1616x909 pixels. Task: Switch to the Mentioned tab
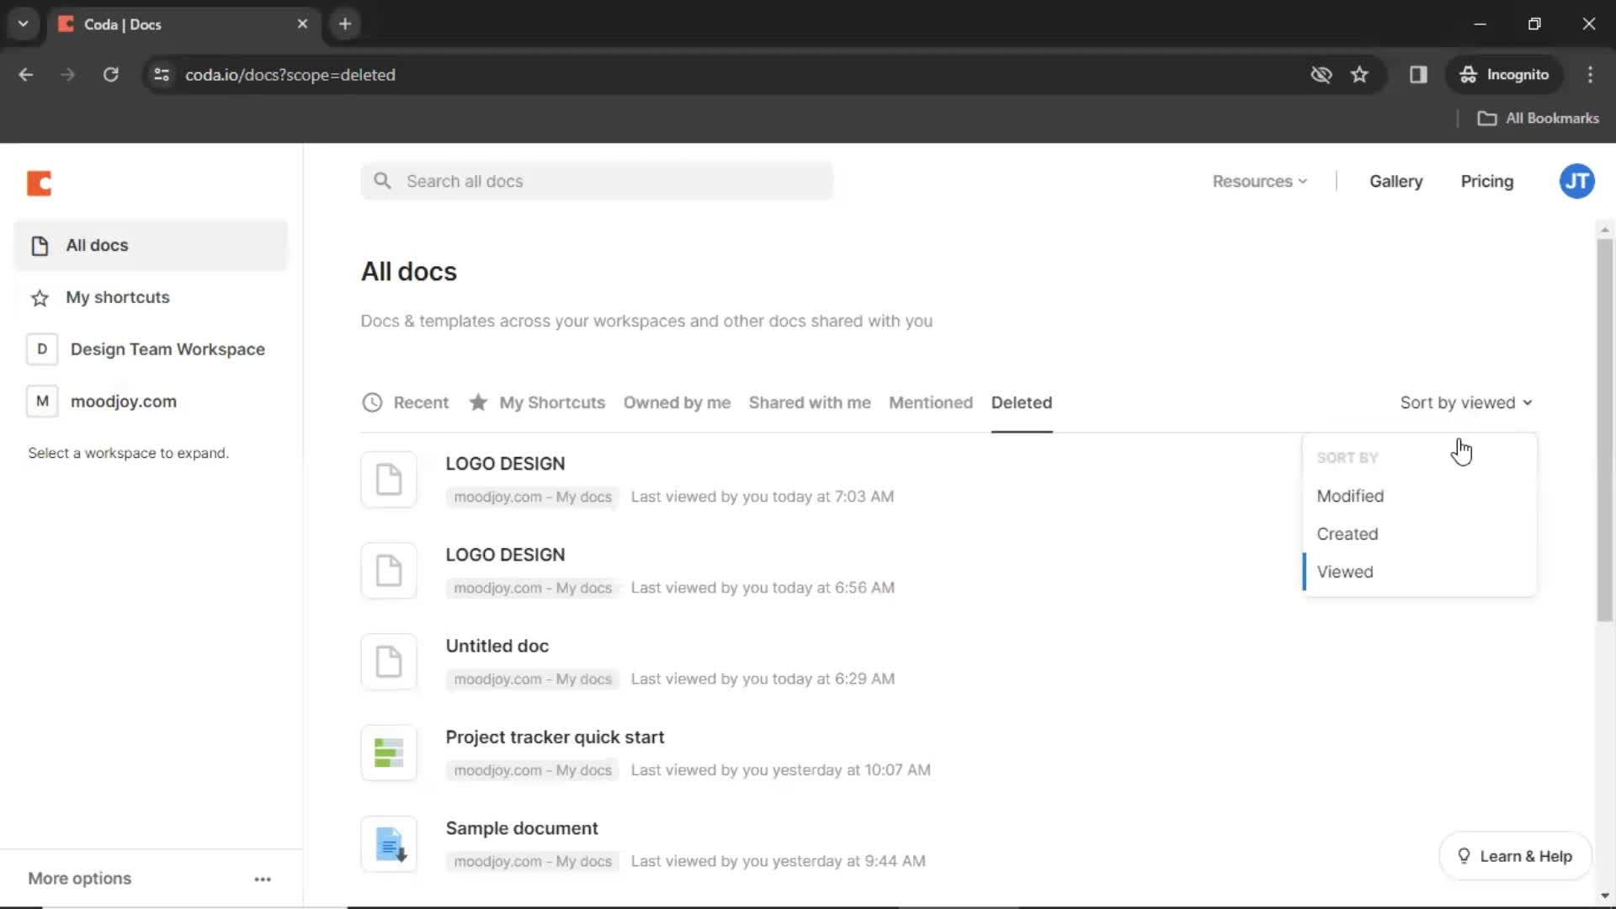click(931, 401)
